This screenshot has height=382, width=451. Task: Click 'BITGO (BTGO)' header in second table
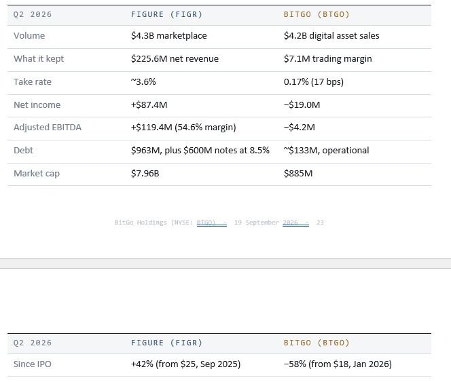coord(317,343)
